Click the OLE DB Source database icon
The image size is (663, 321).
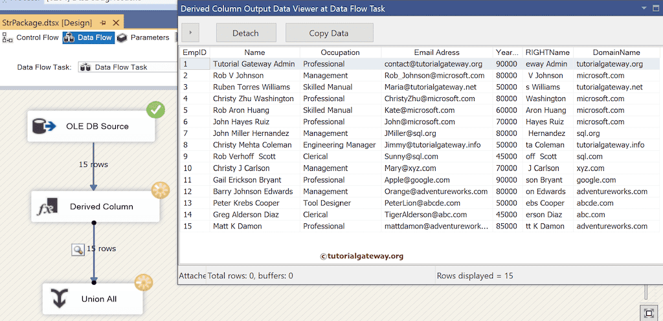(x=44, y=126)
